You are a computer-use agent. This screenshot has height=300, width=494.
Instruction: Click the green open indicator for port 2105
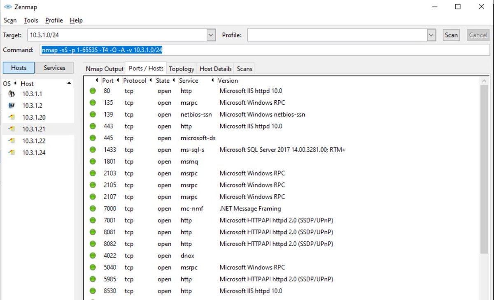[93, 185]
